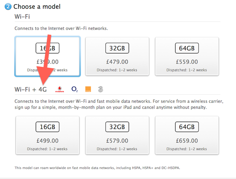The width and height of the screenshot is (236, 179).
Task: Click the large red arrow annotation
Action: [45, 60]
